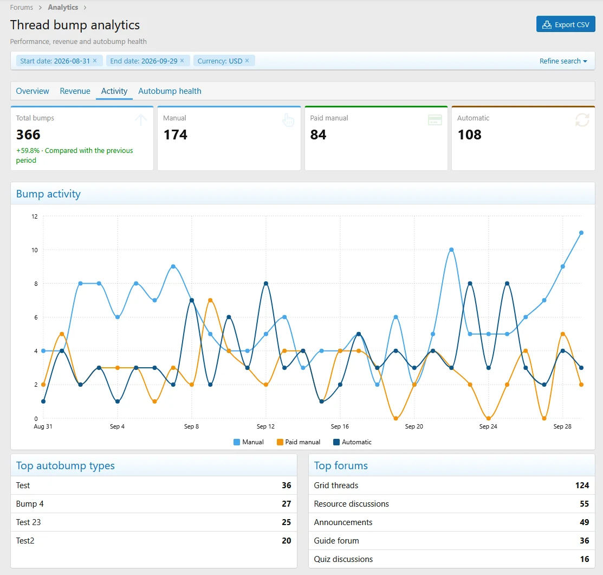Click the Sep 28 axis label
The height and width of the screenshot is (575, 603).
tap(562, 426)
